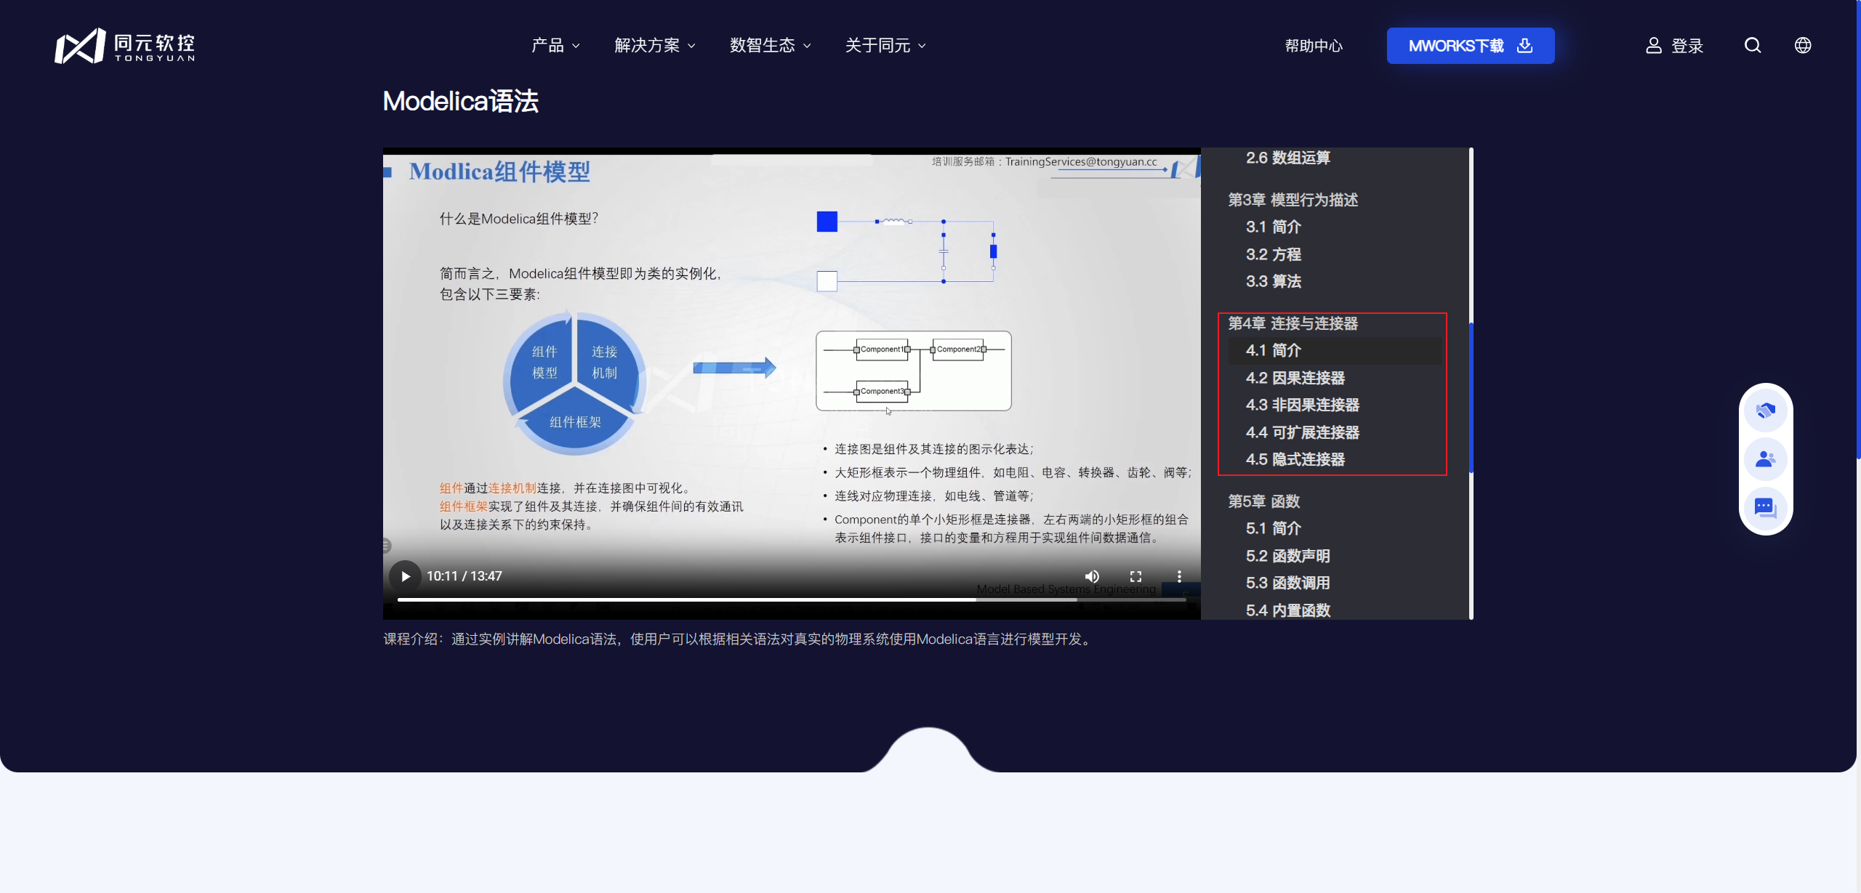Screen dimensions: 1861x893
Task: Click 登录 to sign in
Action: pyautogui.click(x=1687, y=46)
